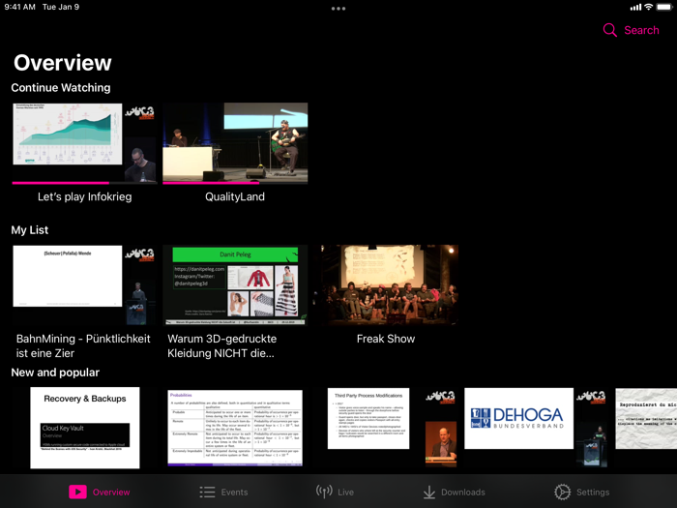Select "Warum 3D-gedruckte Kleidung NICHT die..." title
The image size is (677, 508).
221,345
